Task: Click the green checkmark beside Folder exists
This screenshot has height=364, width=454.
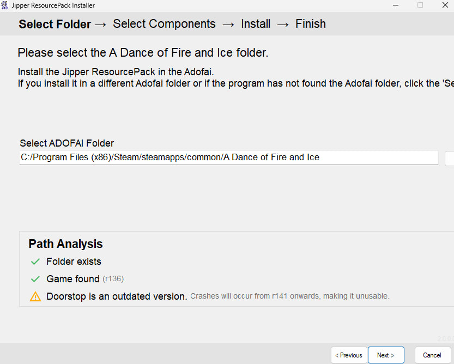Action: [x=35, y=262]
